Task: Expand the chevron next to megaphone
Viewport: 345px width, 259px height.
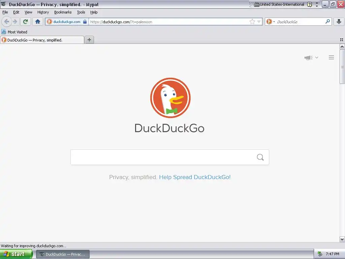Action: tap(317, 57)
